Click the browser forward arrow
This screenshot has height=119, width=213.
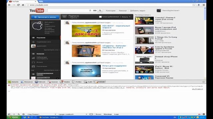(14, 5)
